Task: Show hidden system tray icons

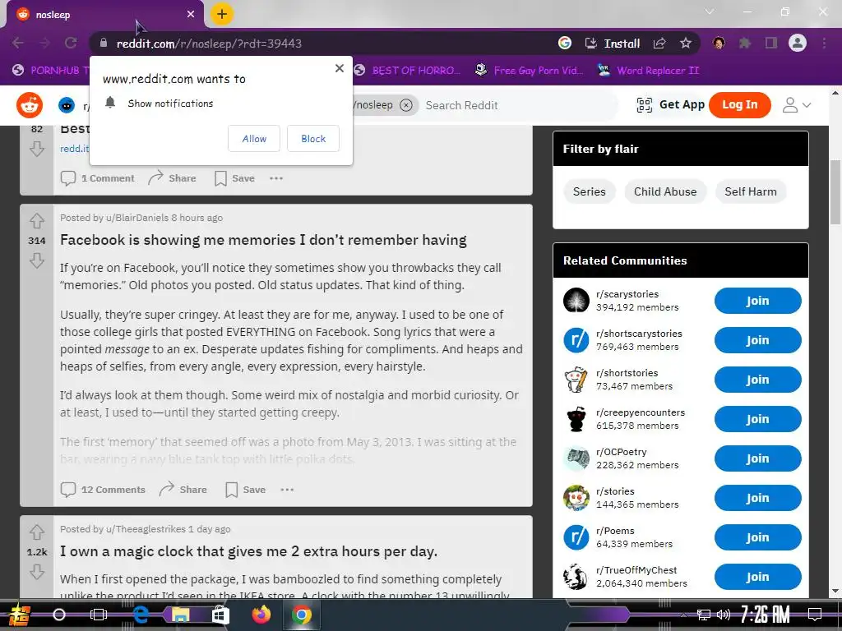Action: coord(683,615)
